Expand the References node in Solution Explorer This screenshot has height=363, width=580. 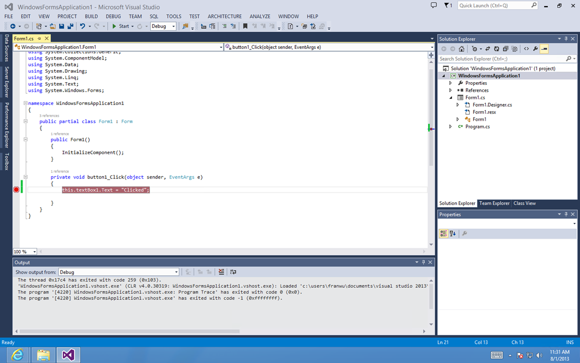(x=451, y=90)
